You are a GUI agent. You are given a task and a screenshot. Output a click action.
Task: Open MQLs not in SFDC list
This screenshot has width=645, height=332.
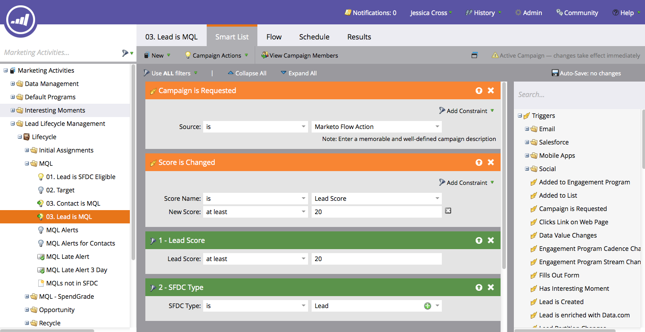tap(72, 283)
